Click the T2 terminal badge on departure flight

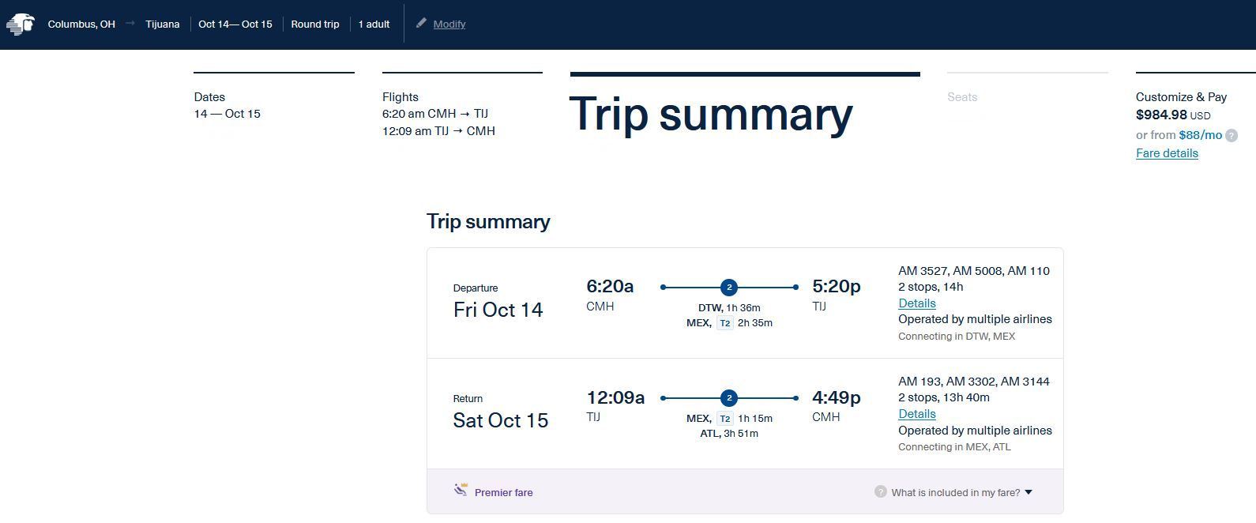pyautogui.click(x=724, y=323)
